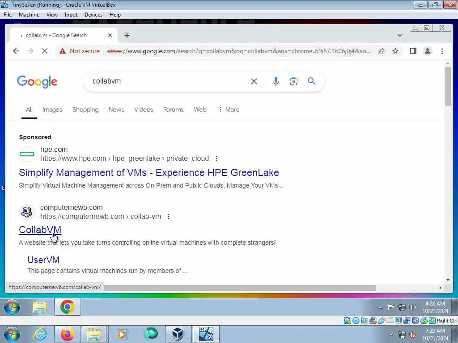Open VirtualBox File menu
This screenshot has width=458, height=343.
coord(8,15)
